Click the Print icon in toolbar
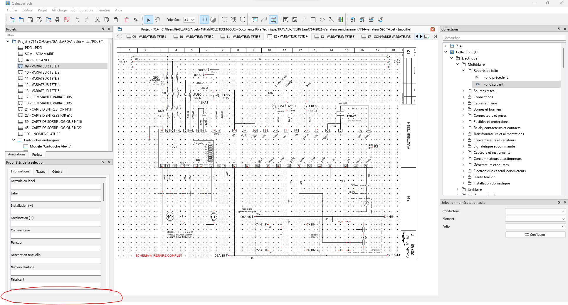Image resolution: width=568 pixels, height=305 pixels. [x=58, y=20]
